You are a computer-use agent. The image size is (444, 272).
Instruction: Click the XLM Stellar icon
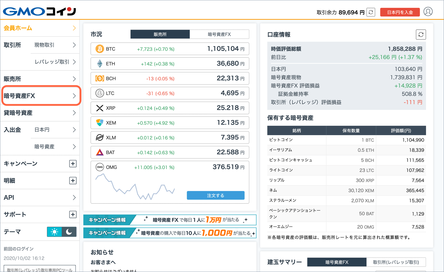click(x=100, y=138)
